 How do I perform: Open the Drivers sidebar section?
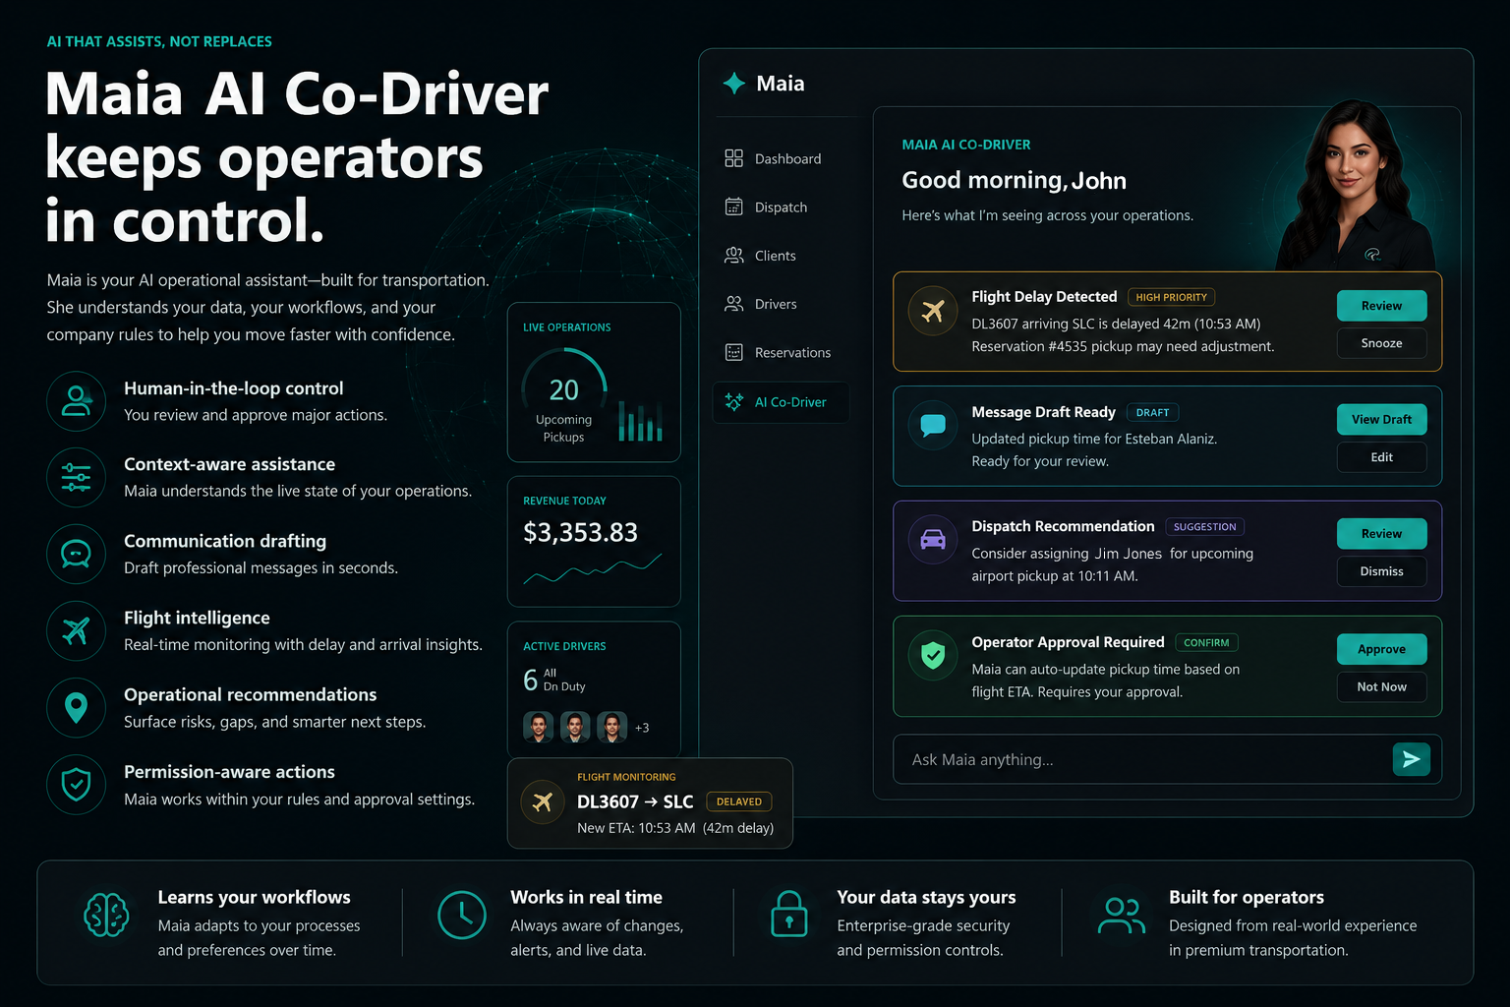761,304
